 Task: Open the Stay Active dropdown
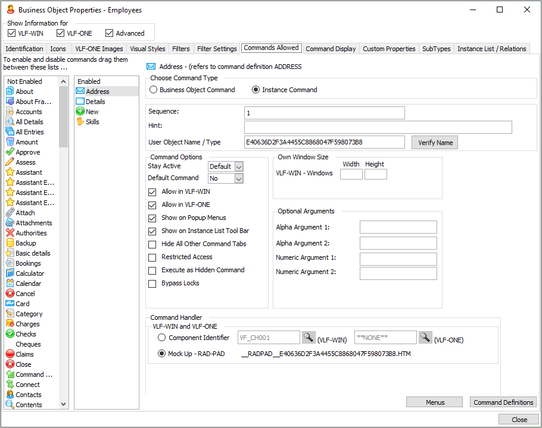click(x=239, y=167)
